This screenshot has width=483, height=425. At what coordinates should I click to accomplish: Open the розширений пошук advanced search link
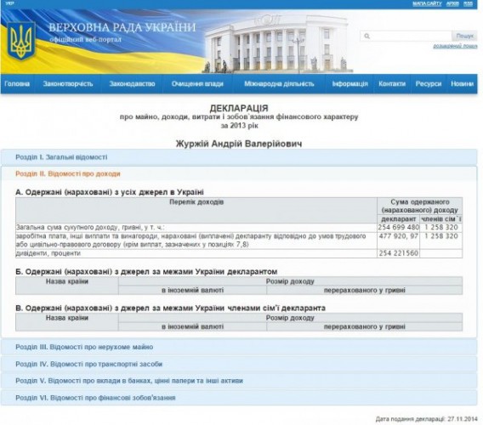pyautogui.click(x=455, y=46)
